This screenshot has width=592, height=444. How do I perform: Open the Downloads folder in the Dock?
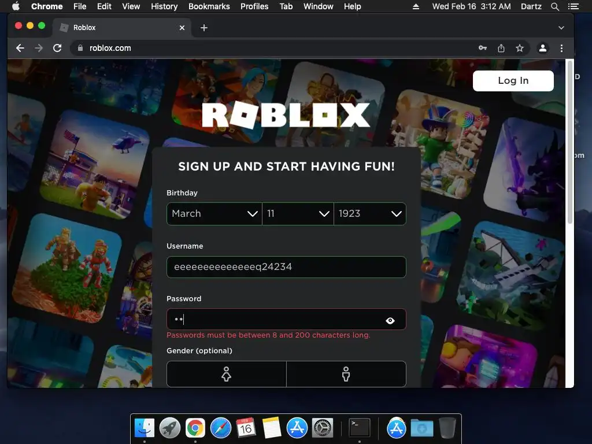[421, 428]
